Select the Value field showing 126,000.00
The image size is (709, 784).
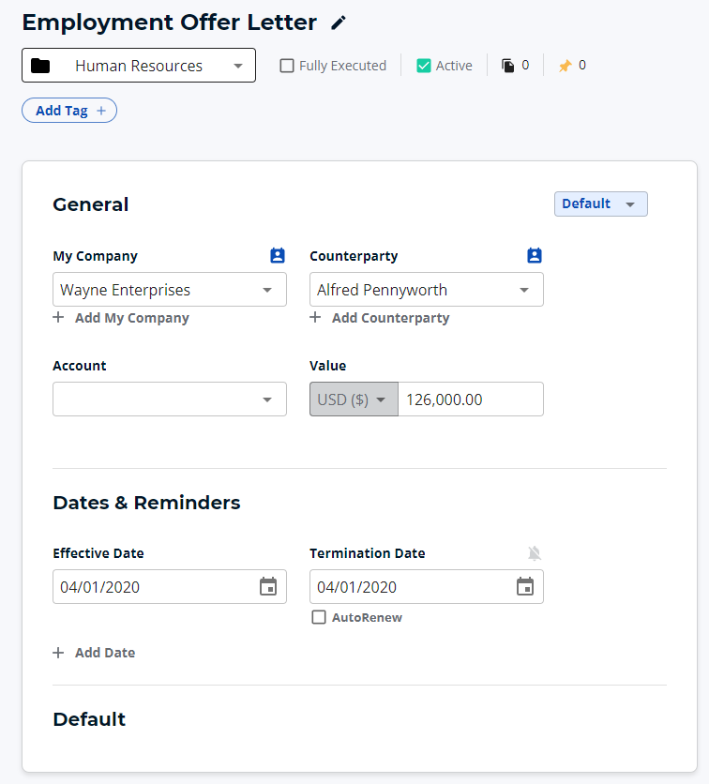coord(471,399)
